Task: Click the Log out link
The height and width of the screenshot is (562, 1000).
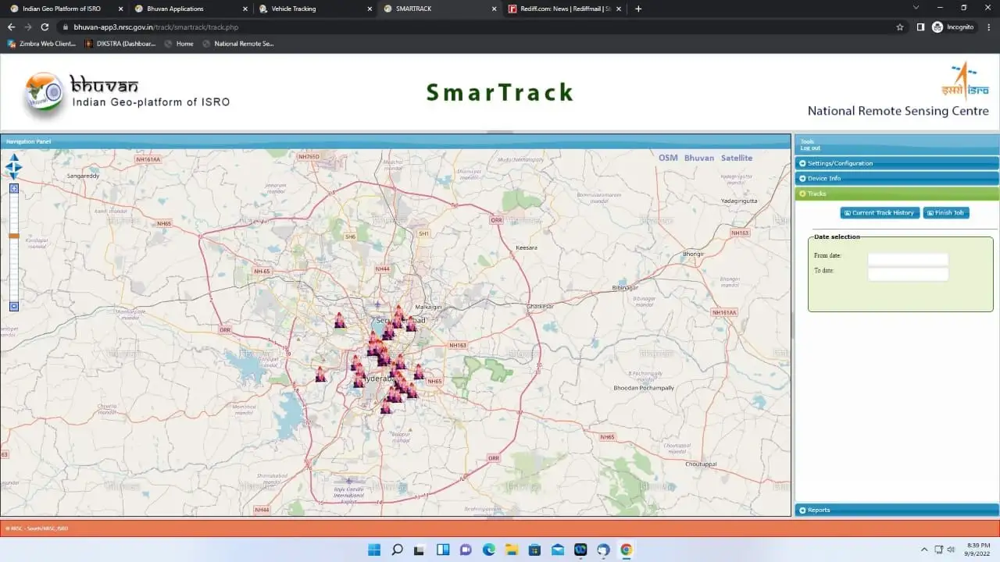Action: [x=810, y=148]
